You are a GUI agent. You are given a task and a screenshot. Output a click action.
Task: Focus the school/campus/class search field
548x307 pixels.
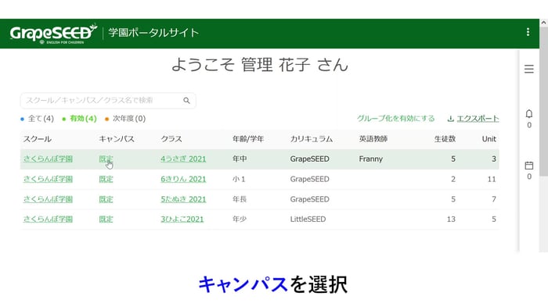coord(108,101)
